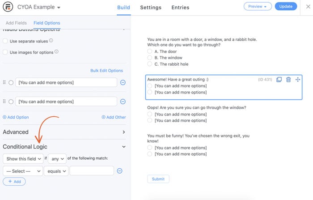The height and width of the screenshot is (200, 313).
Task: Open the Preview dropdown button
Action: [258, 7]
